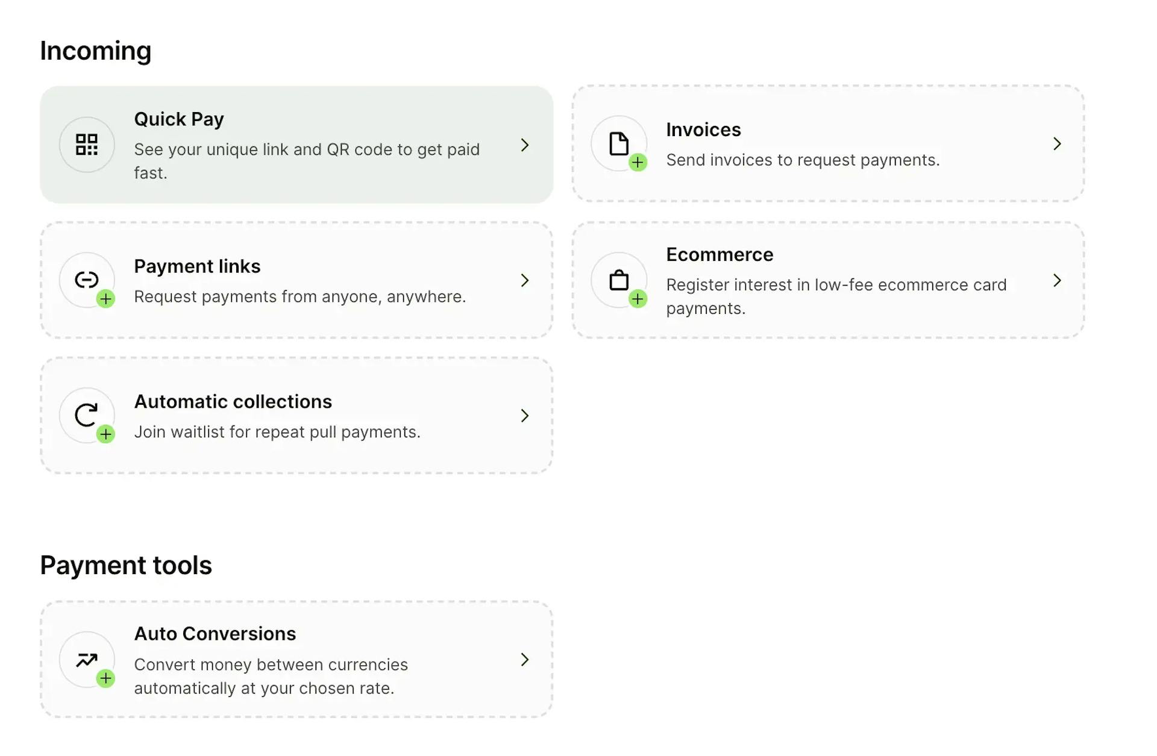Open the Quick Pay card
Image resolution: width=1157 pixels, height=756 pixels.
(296, 145)
